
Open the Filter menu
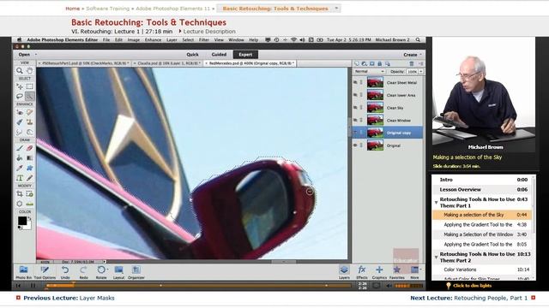(x=204, y=40)
